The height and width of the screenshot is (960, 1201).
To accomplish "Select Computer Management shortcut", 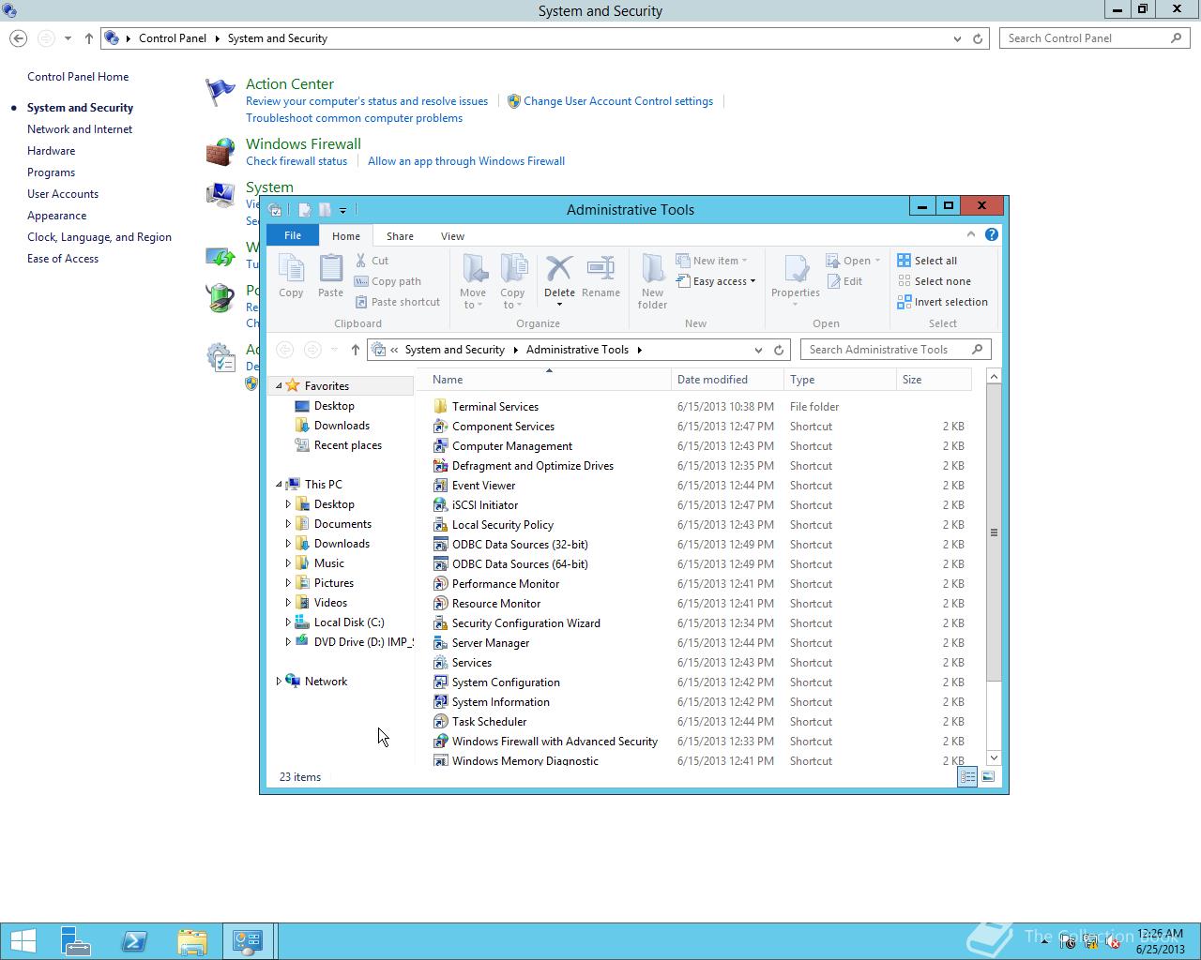I will click(x=511, y=446).
